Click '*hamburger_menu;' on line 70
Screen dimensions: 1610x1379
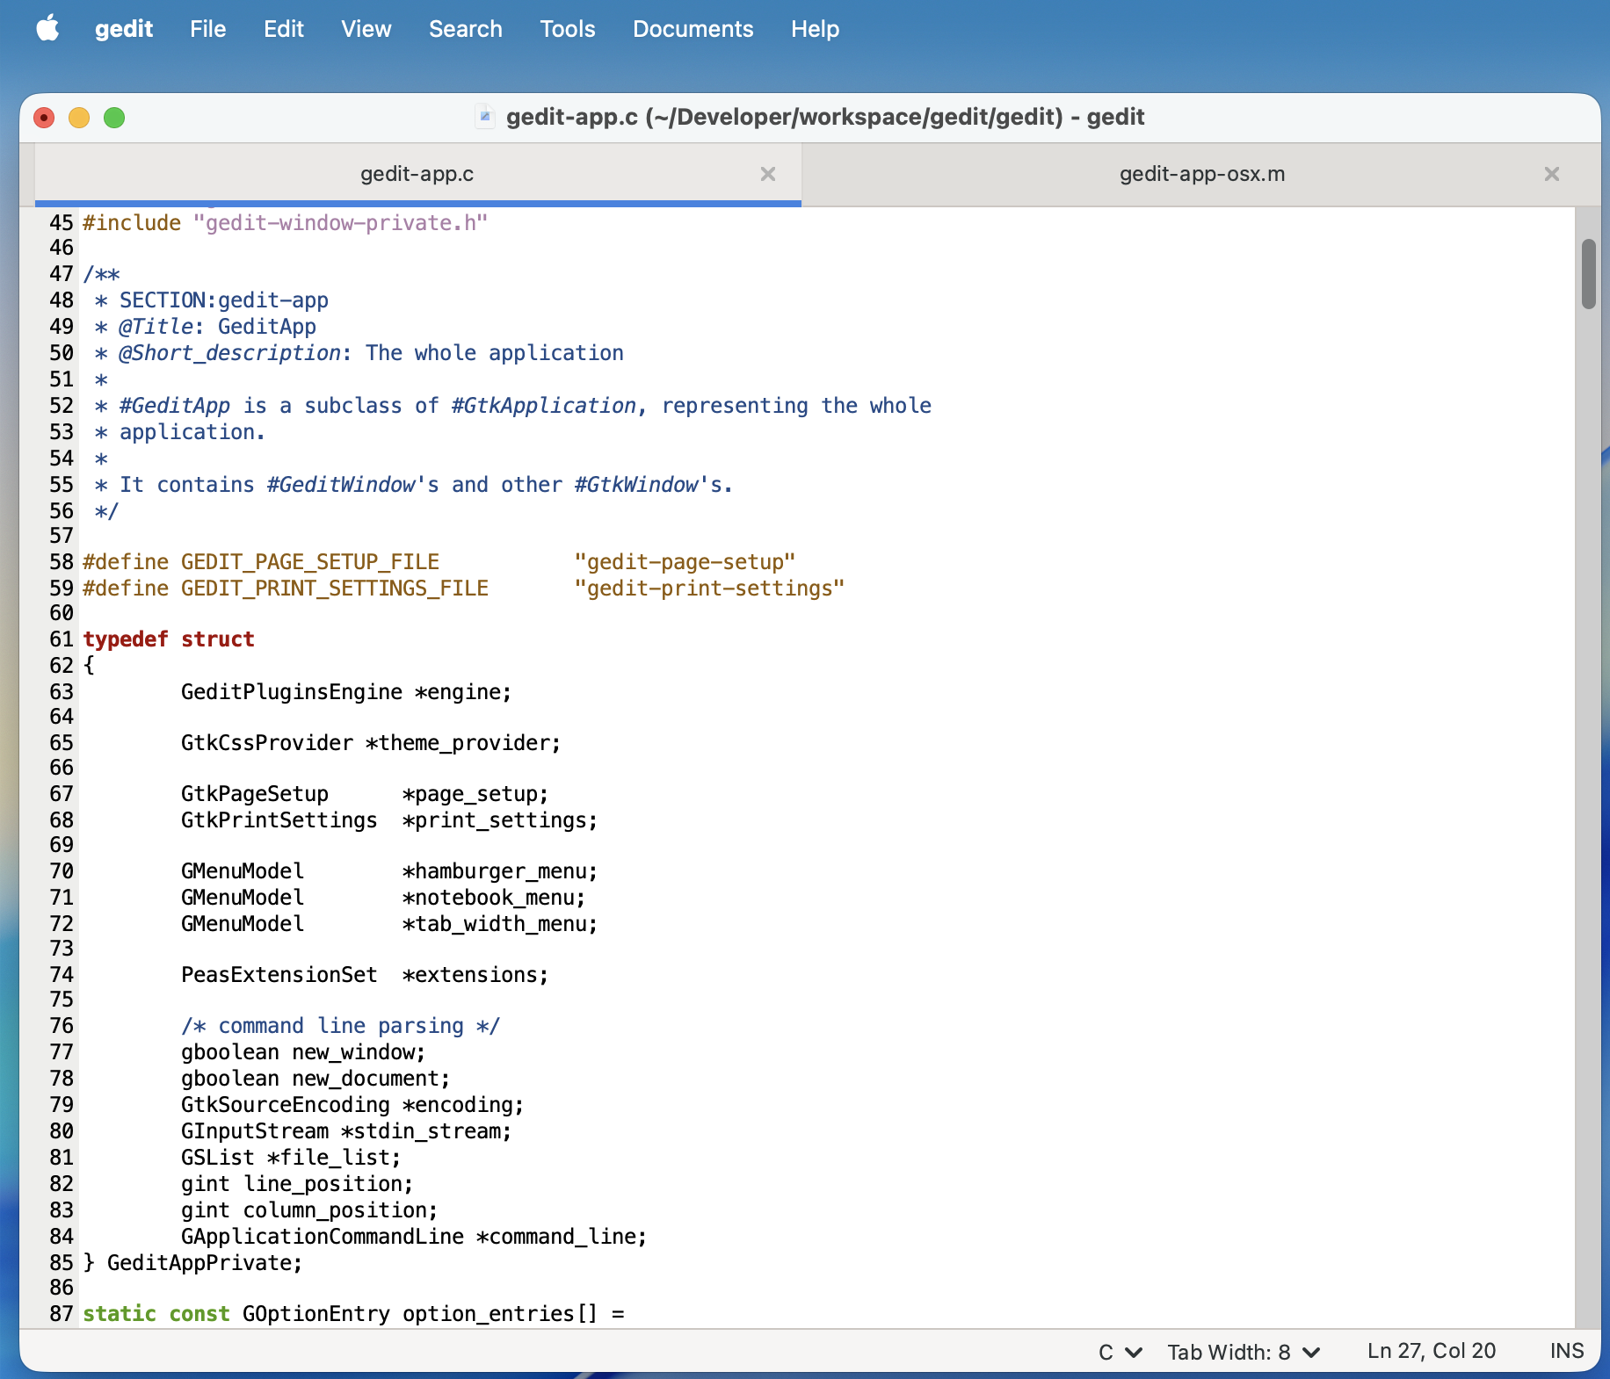[500, 871]
